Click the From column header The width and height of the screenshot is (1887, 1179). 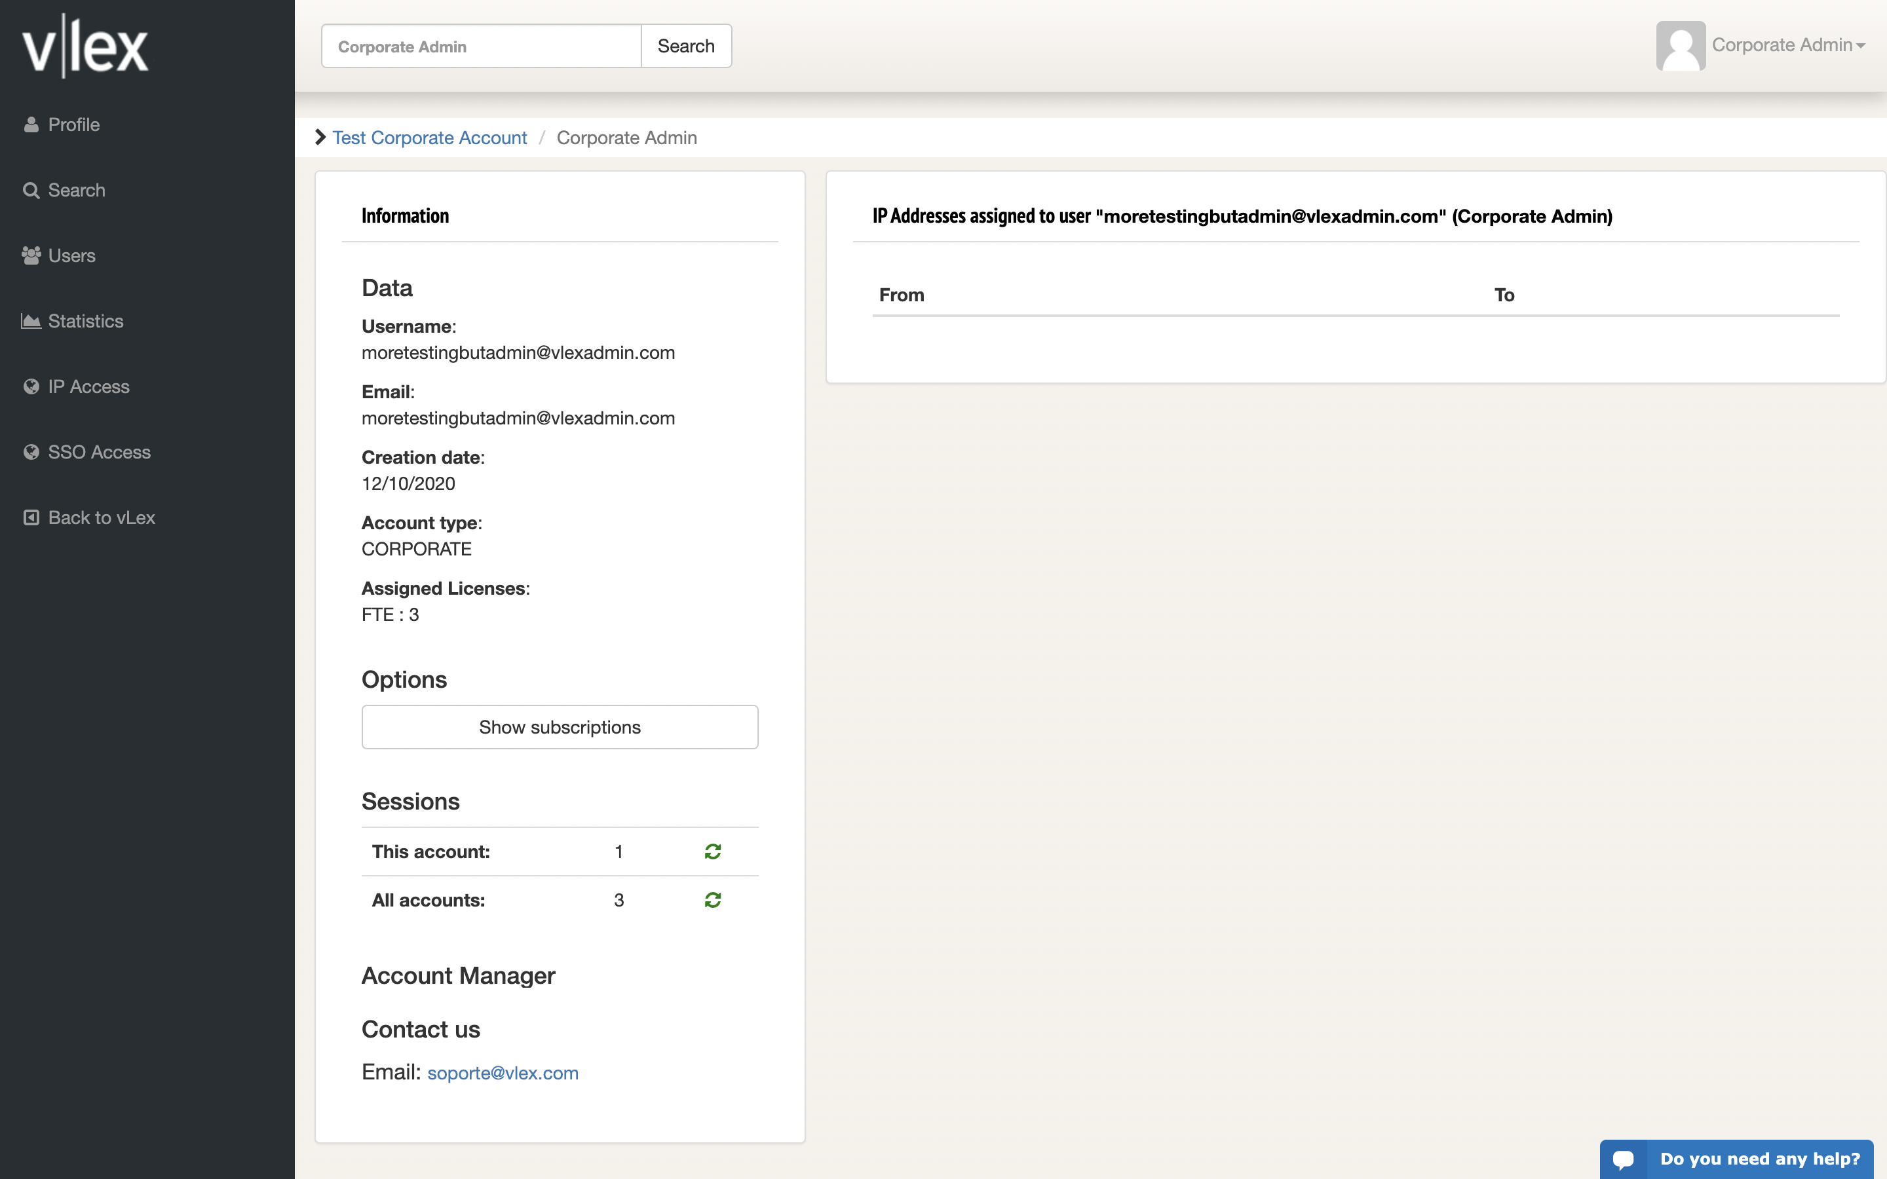coord(902,295)
